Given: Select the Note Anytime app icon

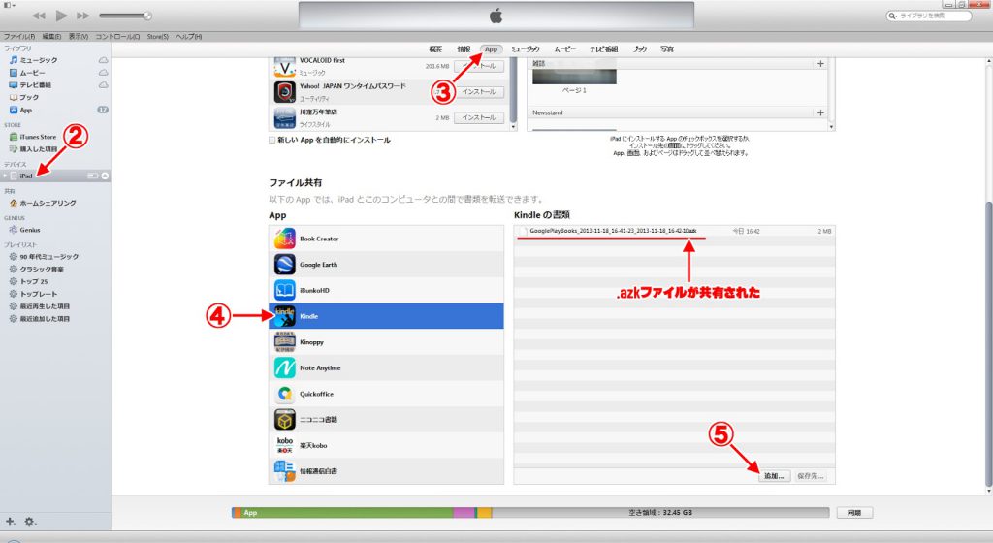Looking at the screenshot, I should [285, 367].
